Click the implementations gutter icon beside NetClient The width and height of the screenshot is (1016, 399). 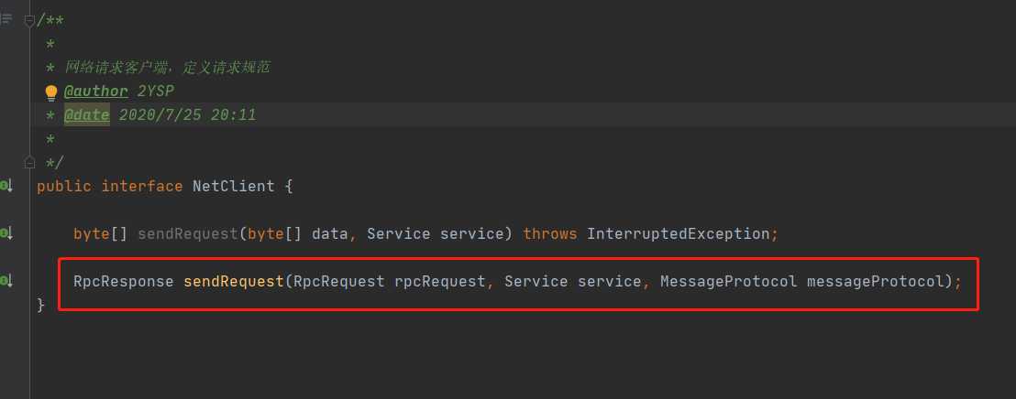click(6, 186)
